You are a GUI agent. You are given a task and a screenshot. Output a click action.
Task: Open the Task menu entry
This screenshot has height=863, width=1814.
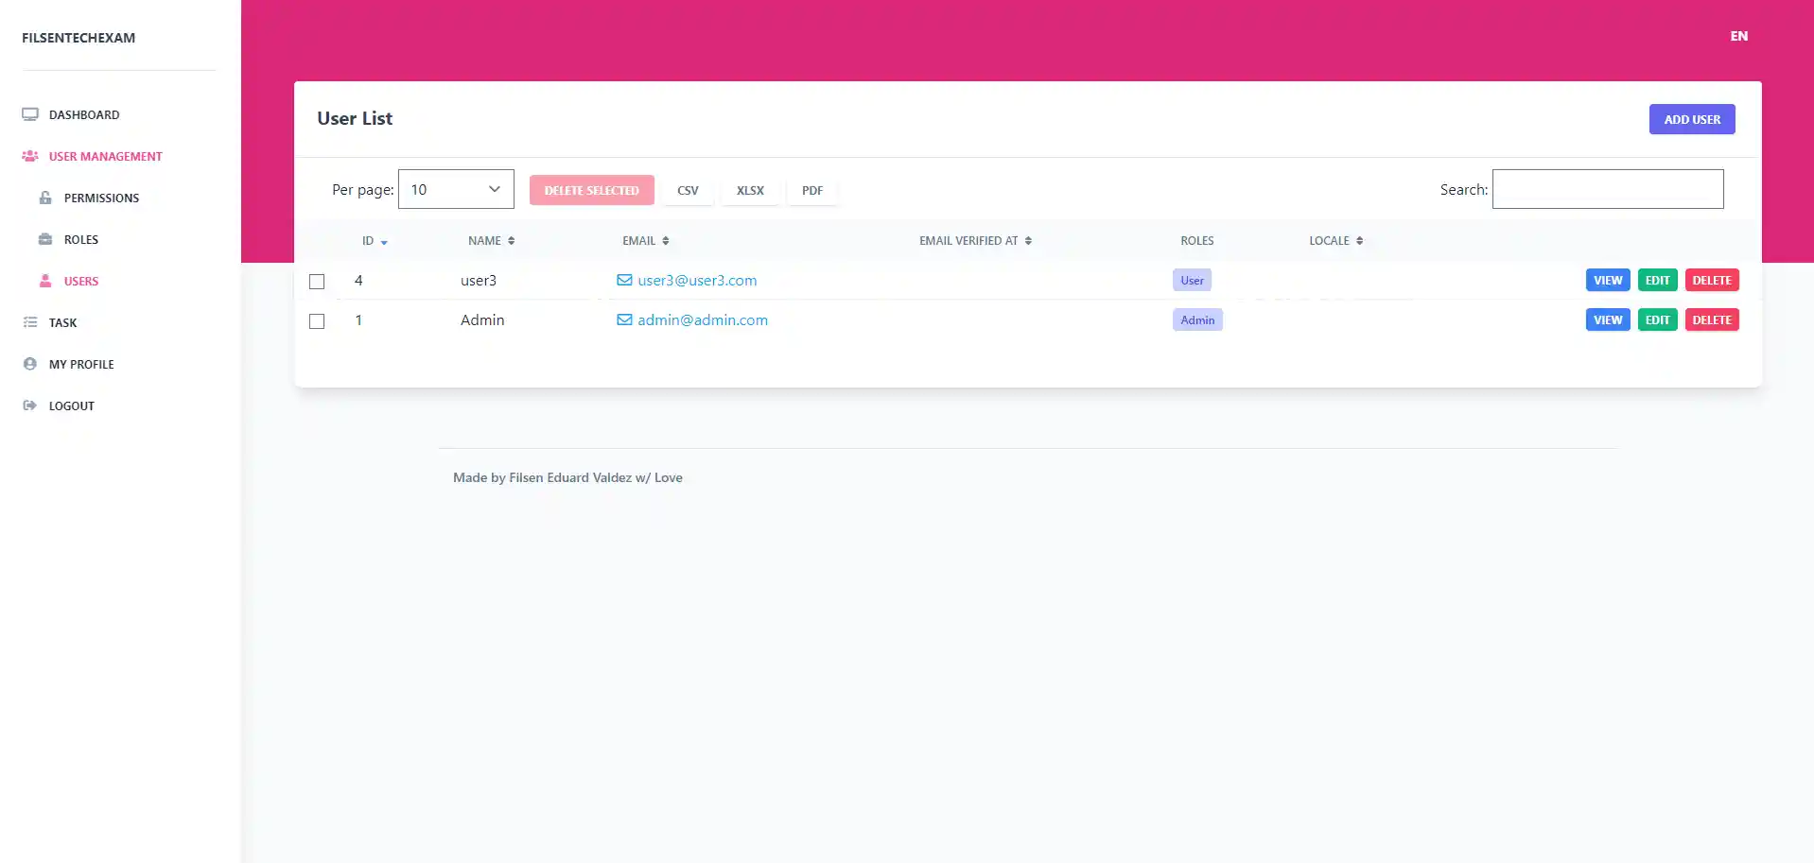click(62, 322)
